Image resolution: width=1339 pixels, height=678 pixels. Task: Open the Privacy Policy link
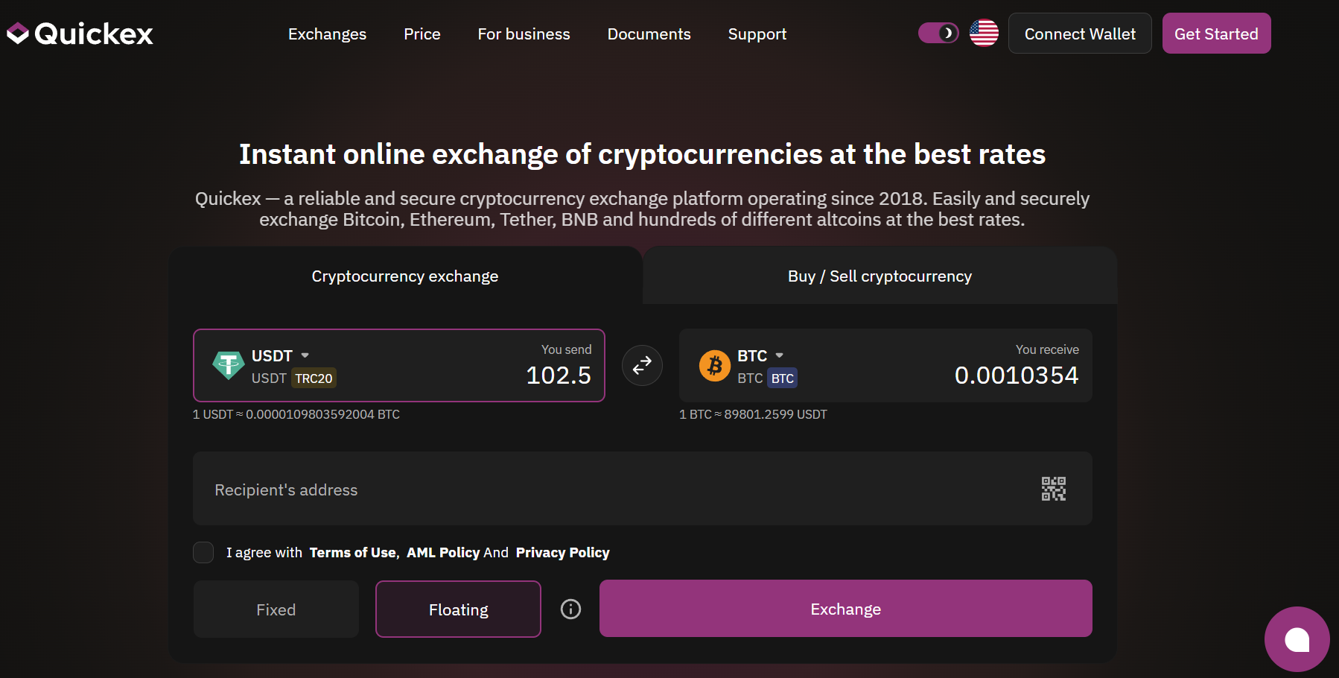click(562, 553)
